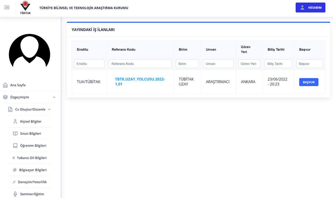Click the Enstitu filter input field
Image resolution: width=333 pixels, height=198 pixels.
[89, 64]
